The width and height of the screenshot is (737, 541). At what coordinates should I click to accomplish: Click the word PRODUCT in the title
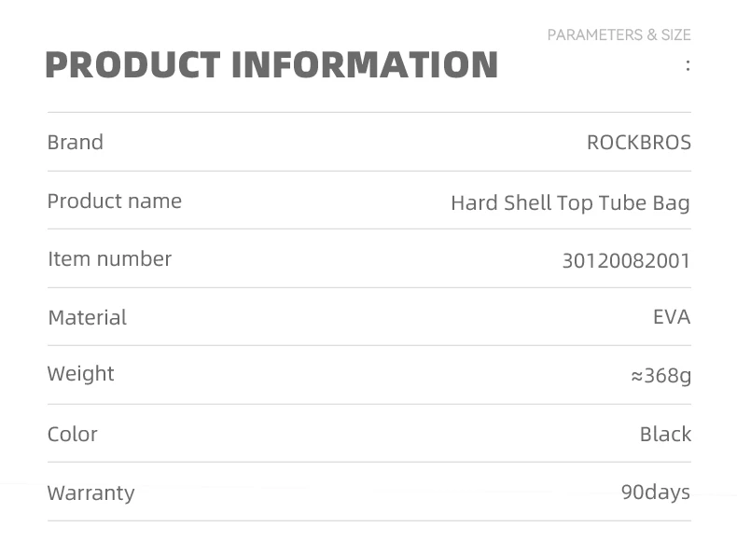coord(133,64)
